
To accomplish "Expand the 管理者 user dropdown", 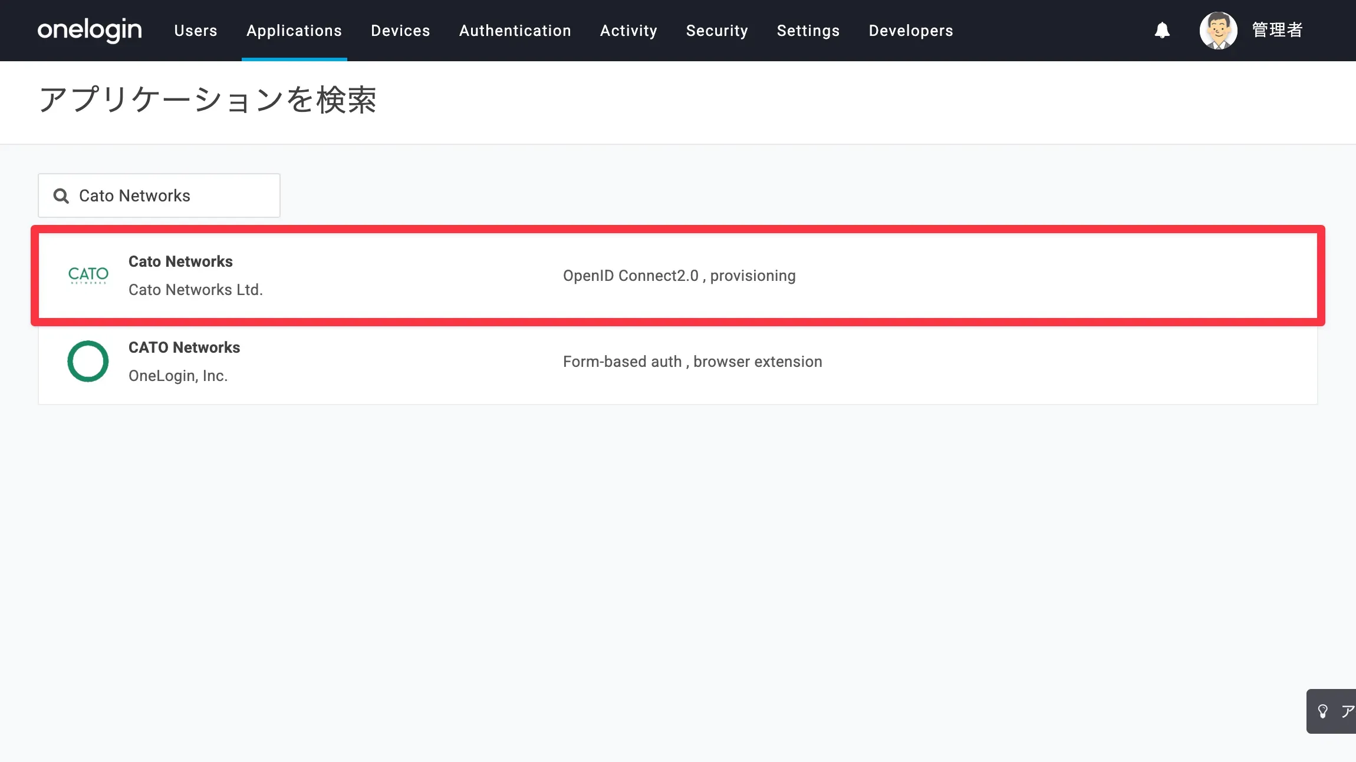I will coord(1277,30).
